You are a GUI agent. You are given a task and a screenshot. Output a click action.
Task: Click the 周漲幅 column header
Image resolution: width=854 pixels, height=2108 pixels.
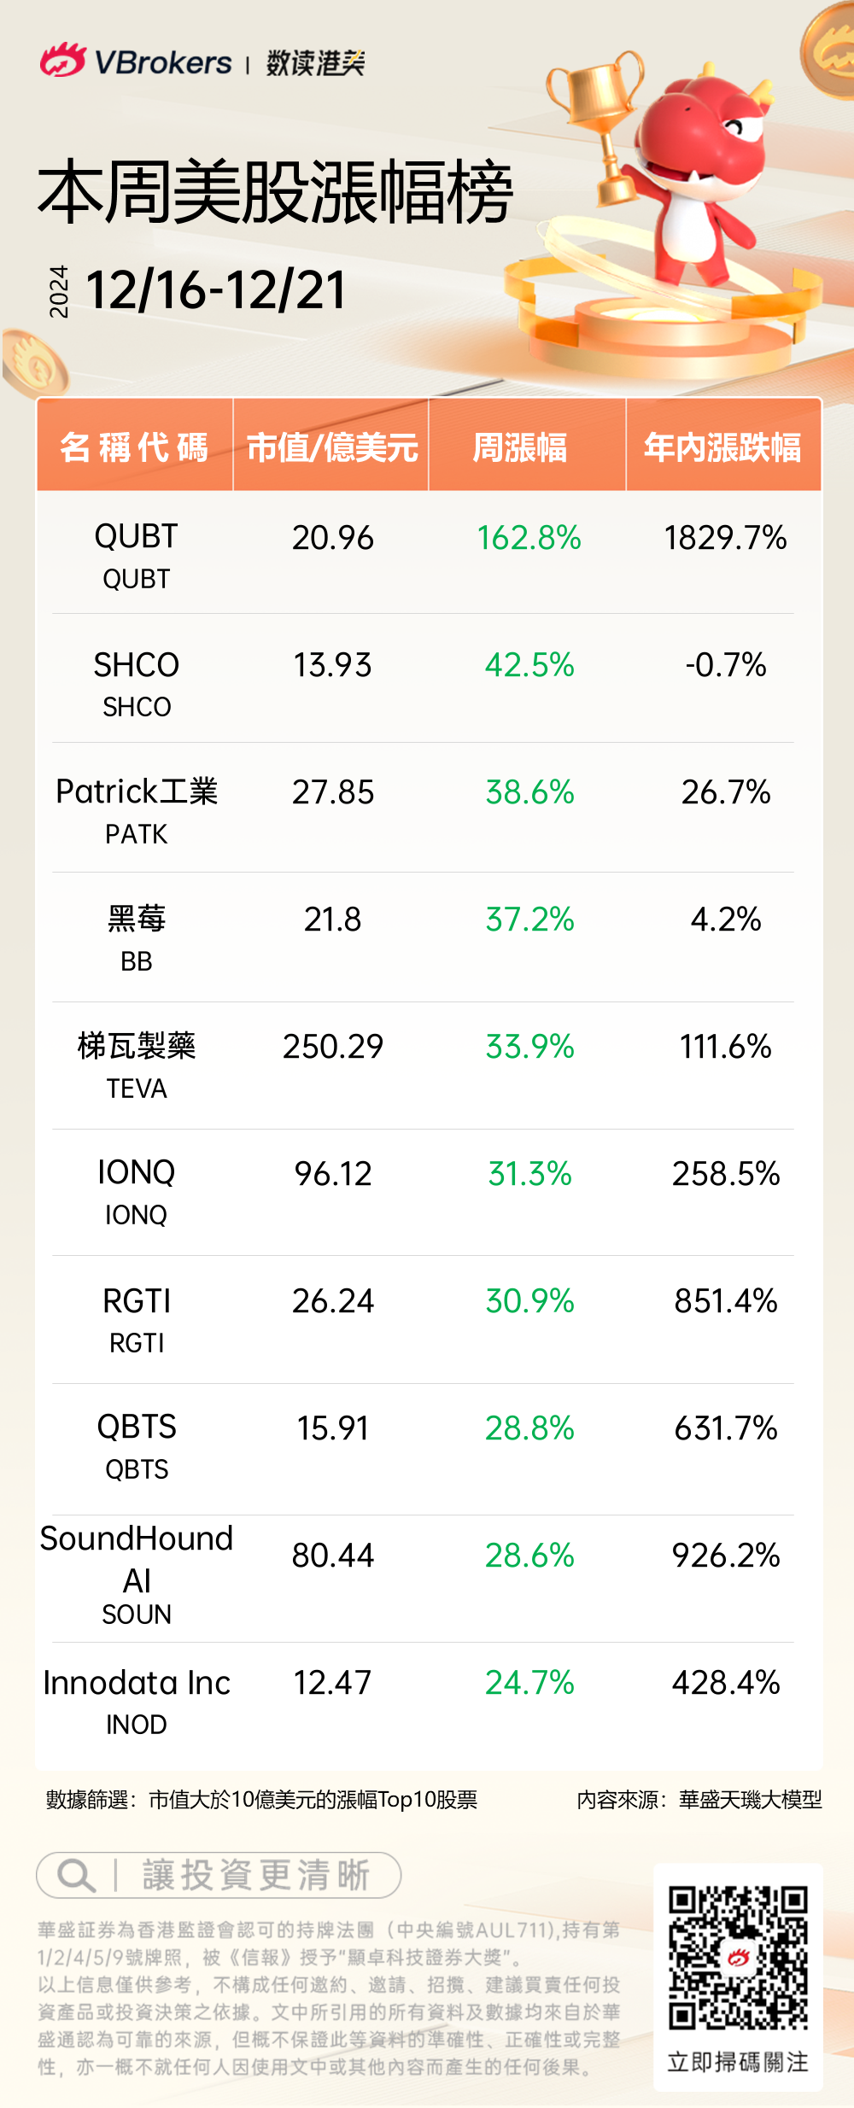click(x=519, y=447)
